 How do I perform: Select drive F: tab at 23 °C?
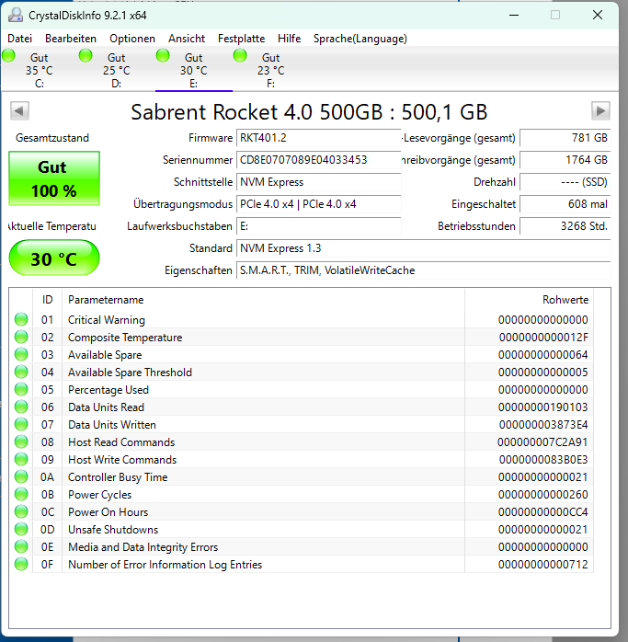pos(270,69)
